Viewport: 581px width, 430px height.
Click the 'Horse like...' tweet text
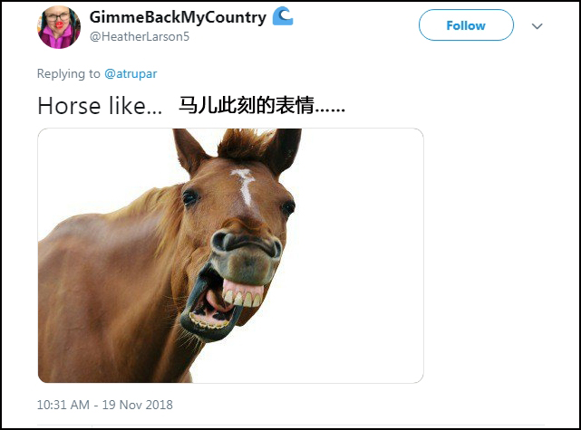[100, 106]
